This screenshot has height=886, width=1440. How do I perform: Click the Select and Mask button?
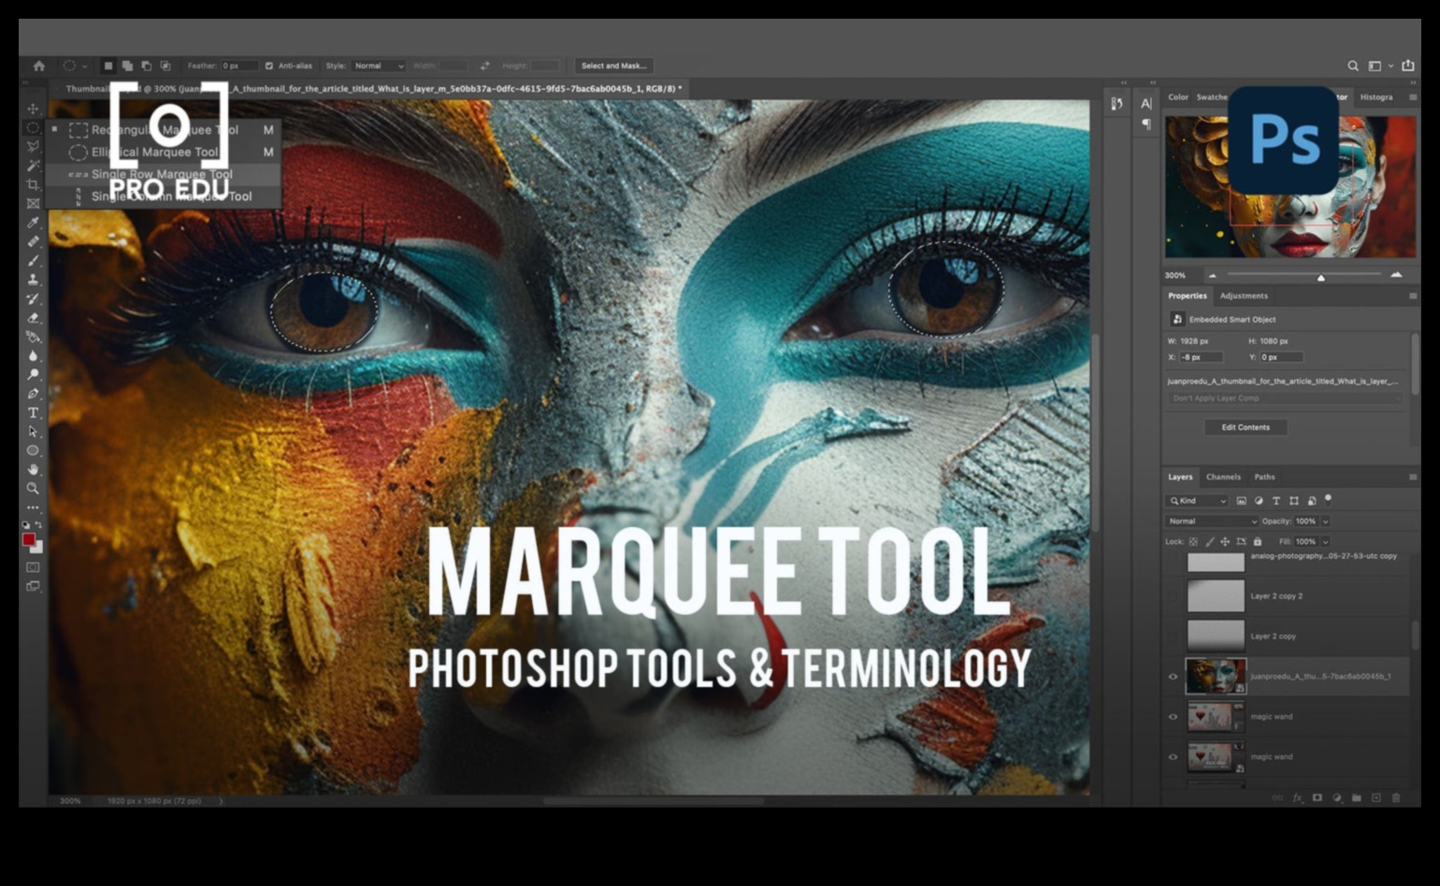point(613,66)
